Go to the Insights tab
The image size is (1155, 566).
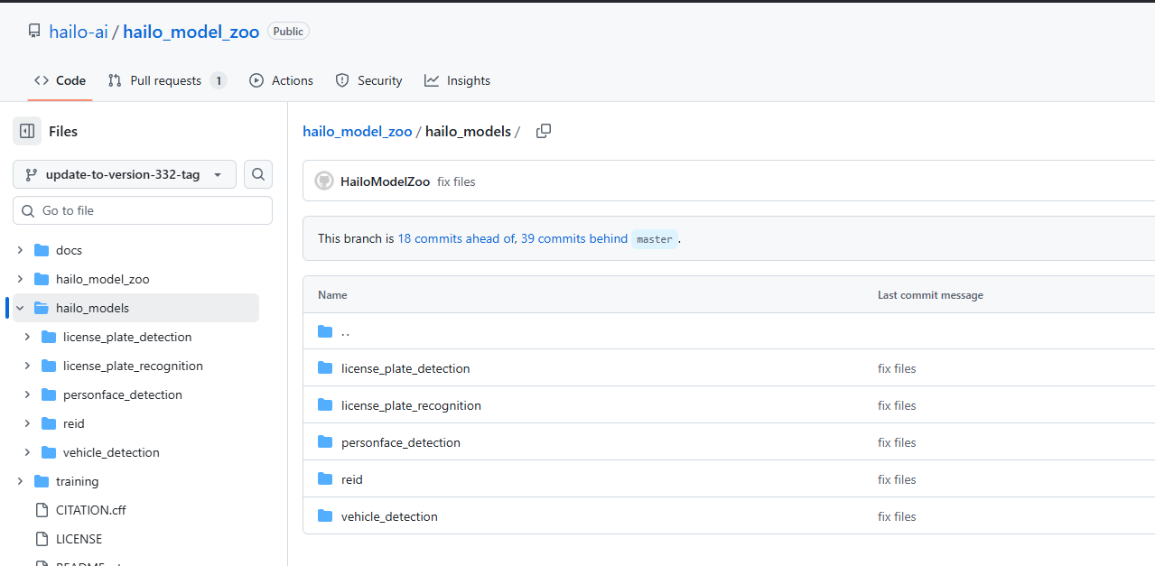[x=458, y=80]
